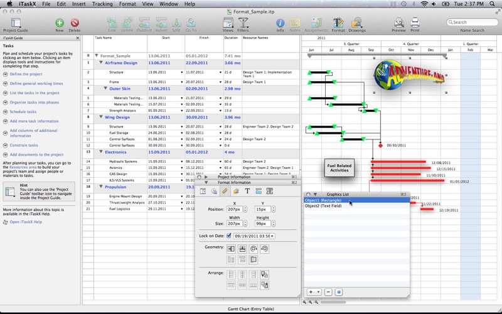Click bring to front arrange button

click(x=264, y=274)
